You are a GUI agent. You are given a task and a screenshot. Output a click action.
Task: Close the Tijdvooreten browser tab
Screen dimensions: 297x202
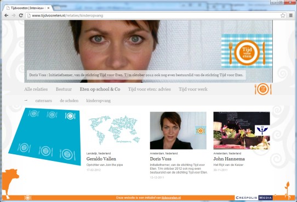click(48, 8)
